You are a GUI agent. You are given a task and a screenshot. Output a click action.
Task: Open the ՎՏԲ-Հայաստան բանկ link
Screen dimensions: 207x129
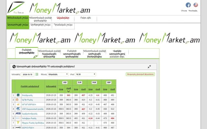coord(33,109)
